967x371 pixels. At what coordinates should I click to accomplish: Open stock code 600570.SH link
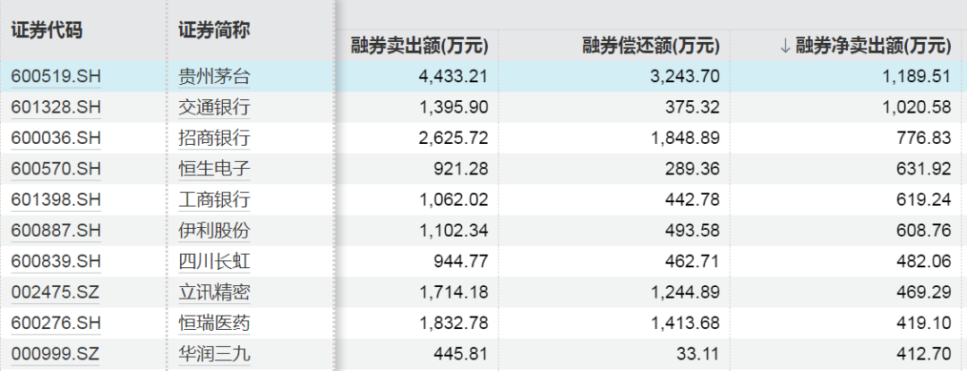pyautogui.click(x=56, y=169)
